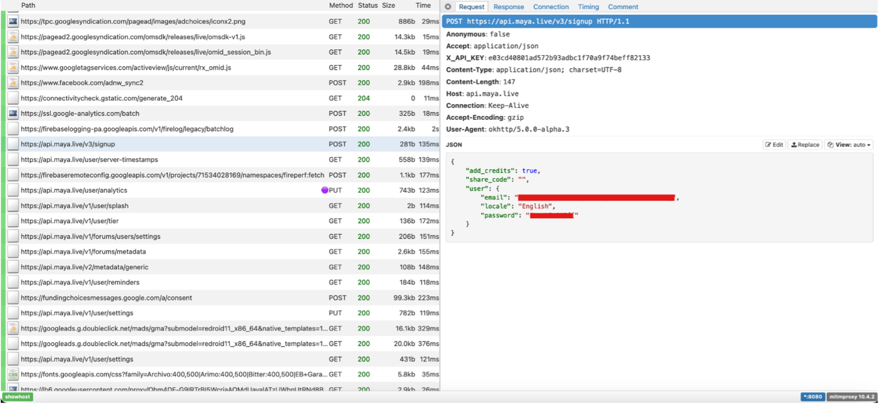Click the CSS icon for fonts.googleapis.com flow
The image size is (881, 405).
click(x=13, y=374)
